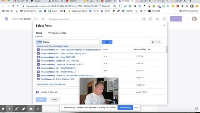Image resolution: width=200 pixels, height=113 pixels.
Task: Select the Screencastify eraser tool
Action: click(24, 109)
